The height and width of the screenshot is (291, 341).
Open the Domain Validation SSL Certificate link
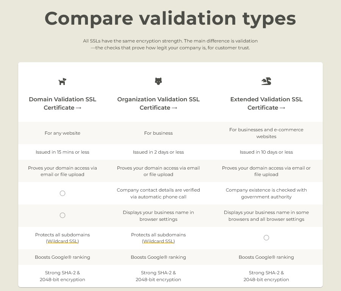pyautogui.click(x=63, y=104)
